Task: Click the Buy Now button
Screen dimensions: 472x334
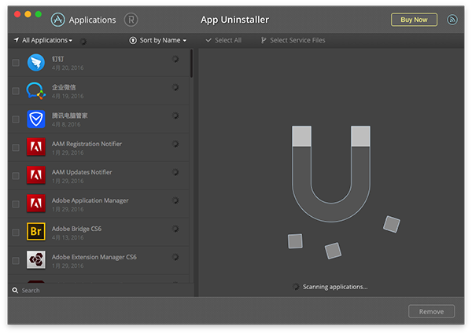Action: 414,20
